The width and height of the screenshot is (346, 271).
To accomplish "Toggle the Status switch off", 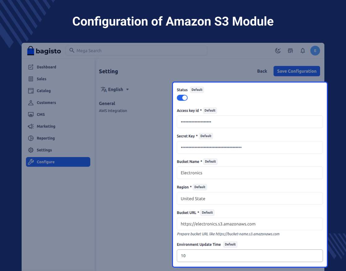I will 182,98.
